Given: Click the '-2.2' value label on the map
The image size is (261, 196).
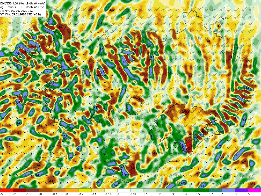Looking at the screenshot, I should [60, 27].
